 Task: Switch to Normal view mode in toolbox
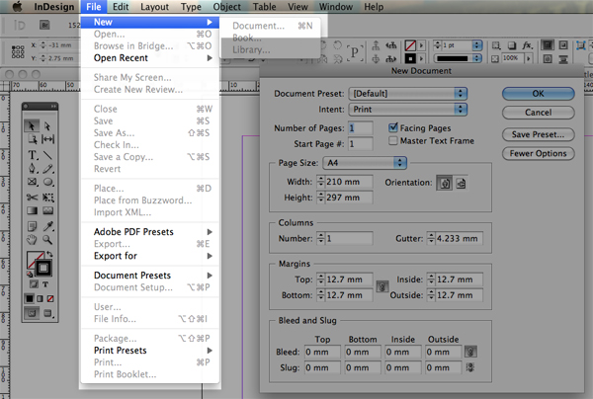[32, 313]
